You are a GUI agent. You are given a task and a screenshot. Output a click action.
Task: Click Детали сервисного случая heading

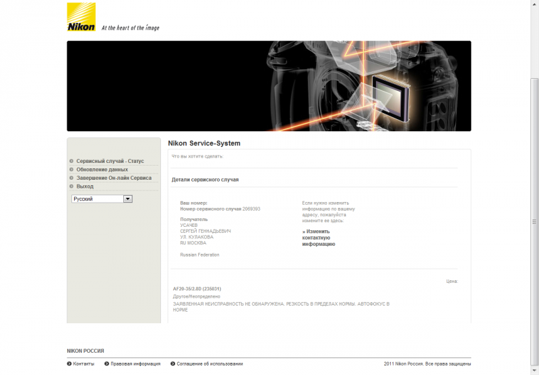coord(205,180)
